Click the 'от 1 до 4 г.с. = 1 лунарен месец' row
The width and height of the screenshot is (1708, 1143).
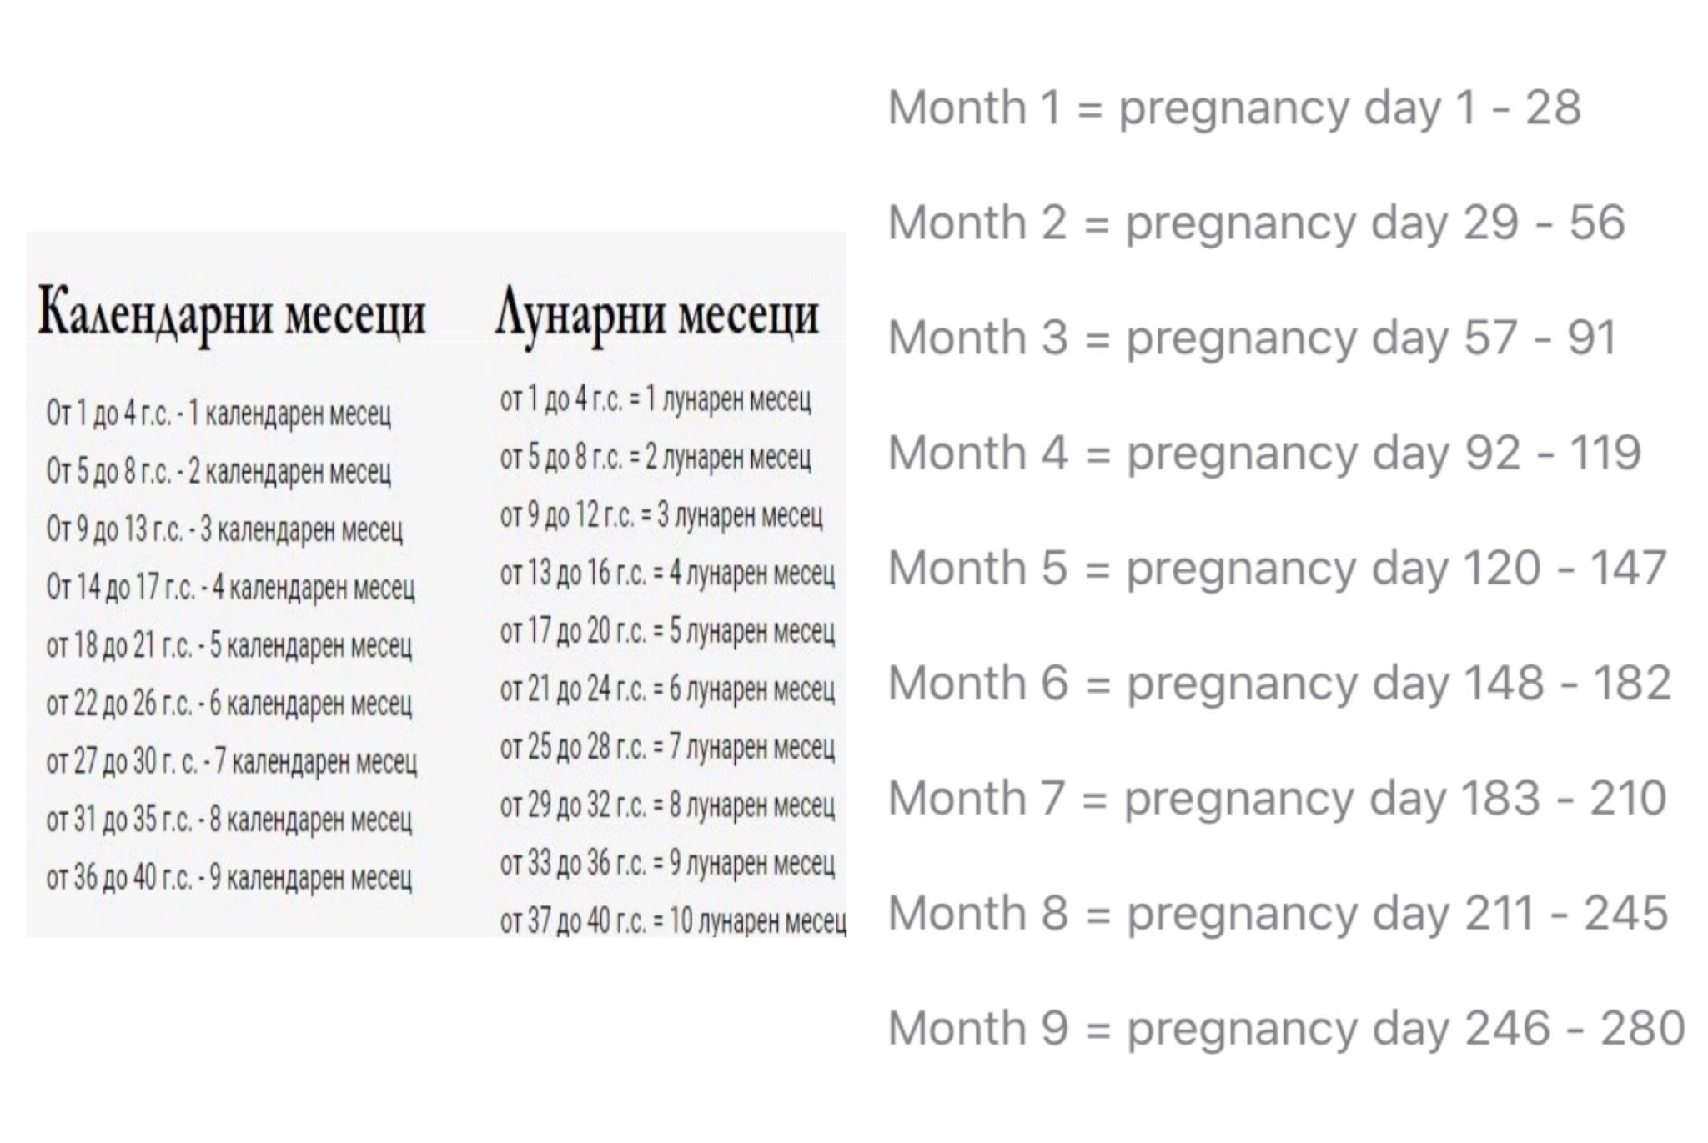[x=656, y=400]
